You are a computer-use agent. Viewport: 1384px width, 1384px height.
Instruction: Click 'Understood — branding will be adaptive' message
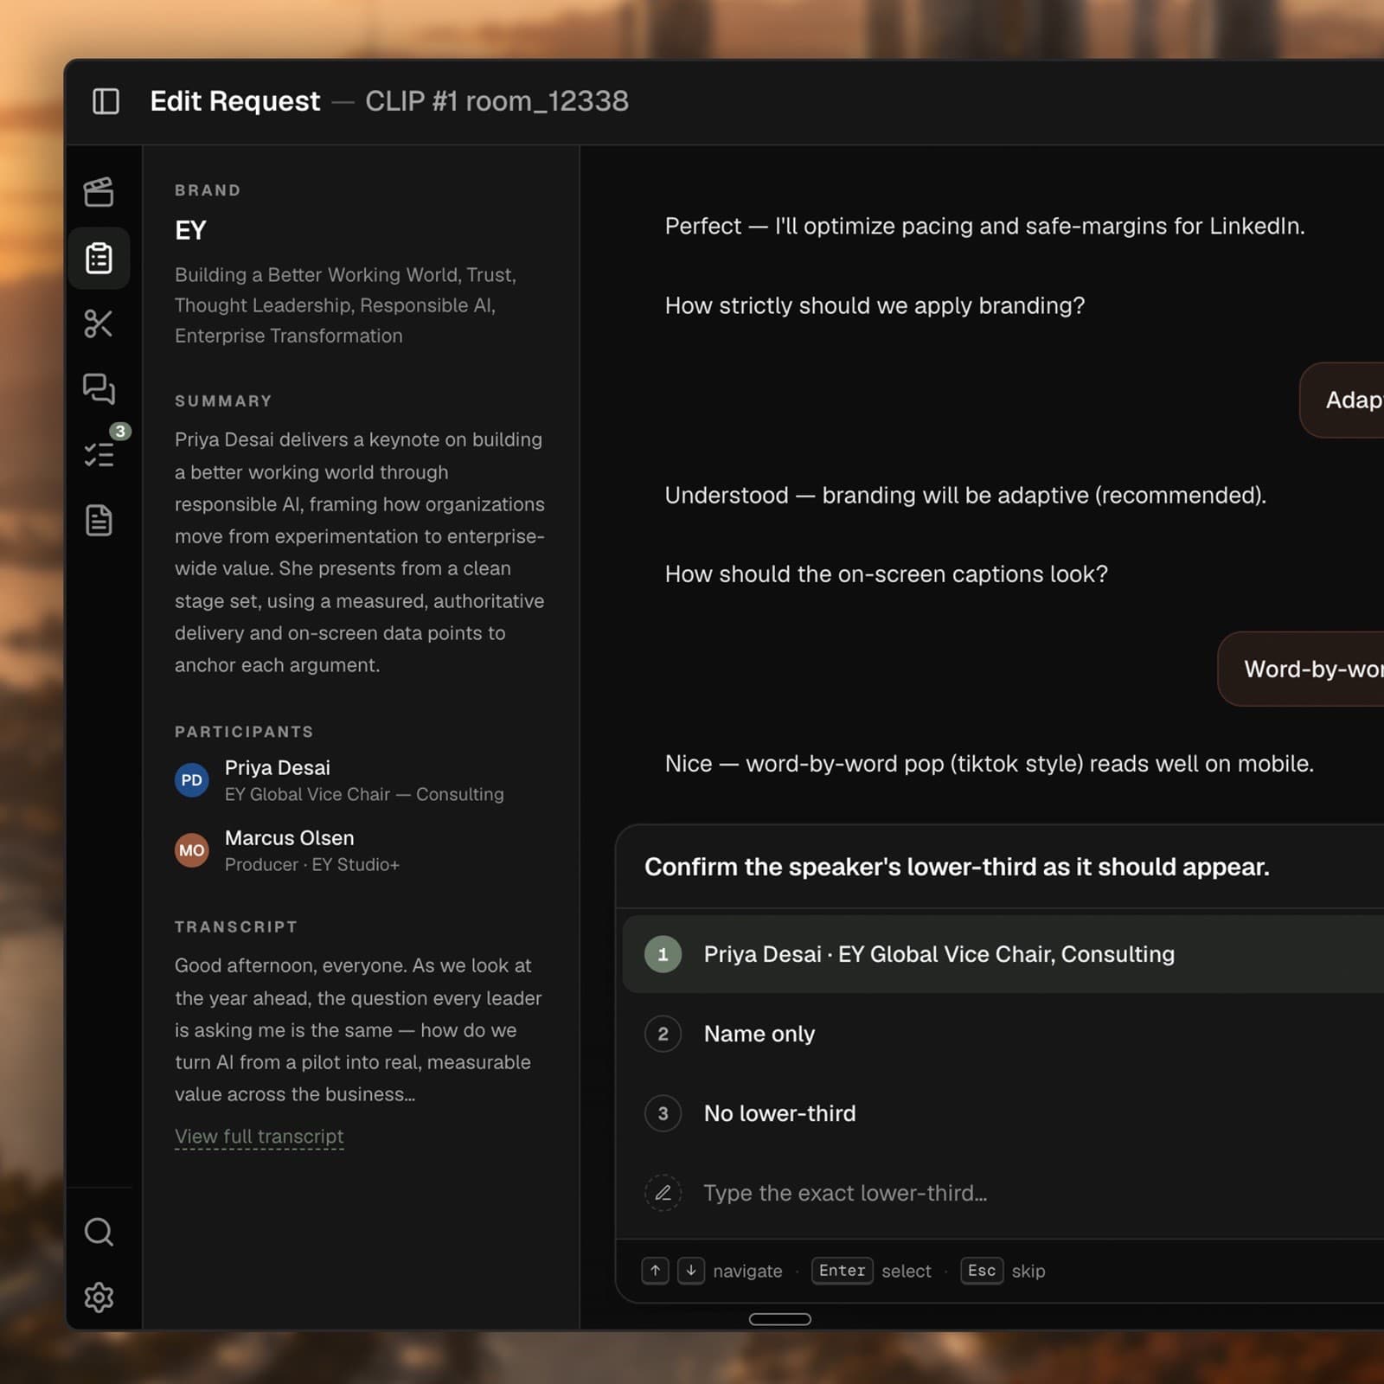pos(965,495)
